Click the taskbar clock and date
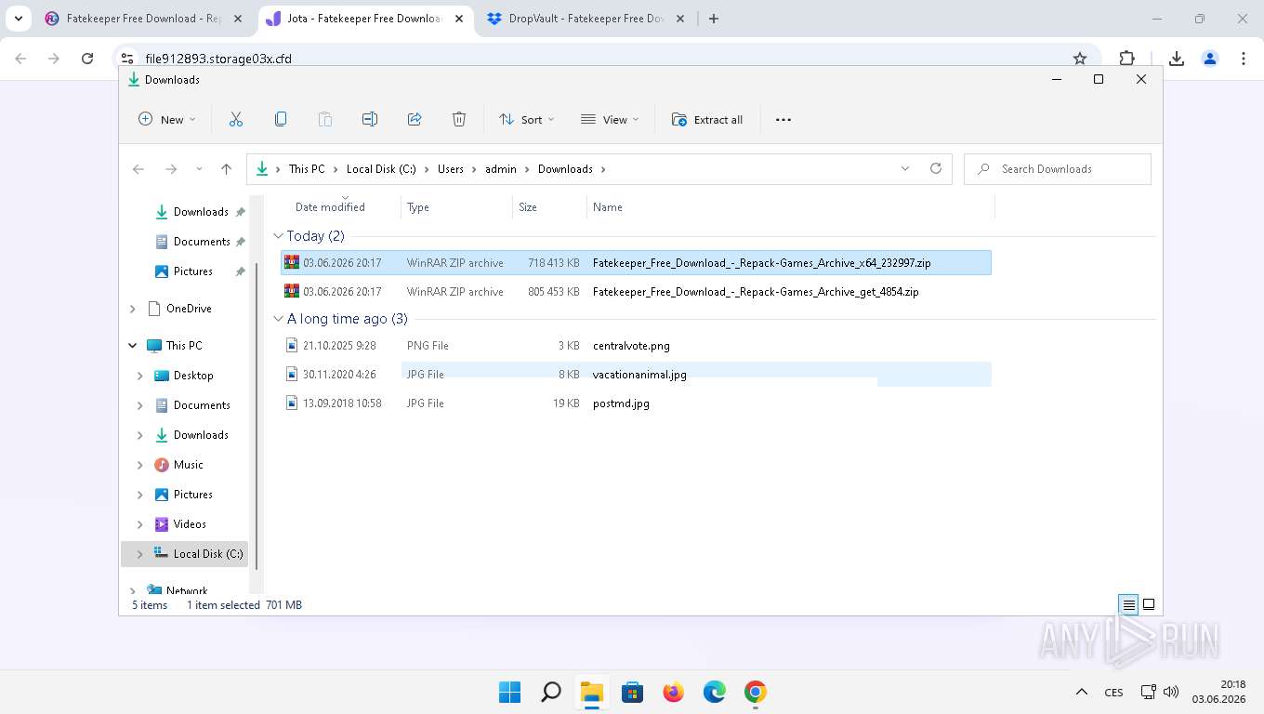The height and width of the screenshot is (714, 1264). point(1218,692)
